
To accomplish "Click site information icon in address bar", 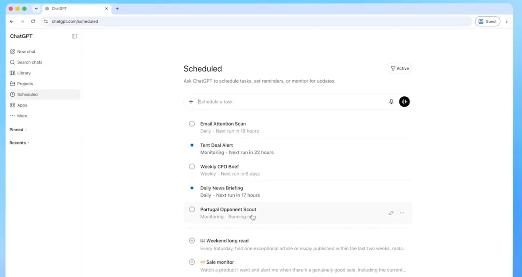I will click(x=46, y=21).
